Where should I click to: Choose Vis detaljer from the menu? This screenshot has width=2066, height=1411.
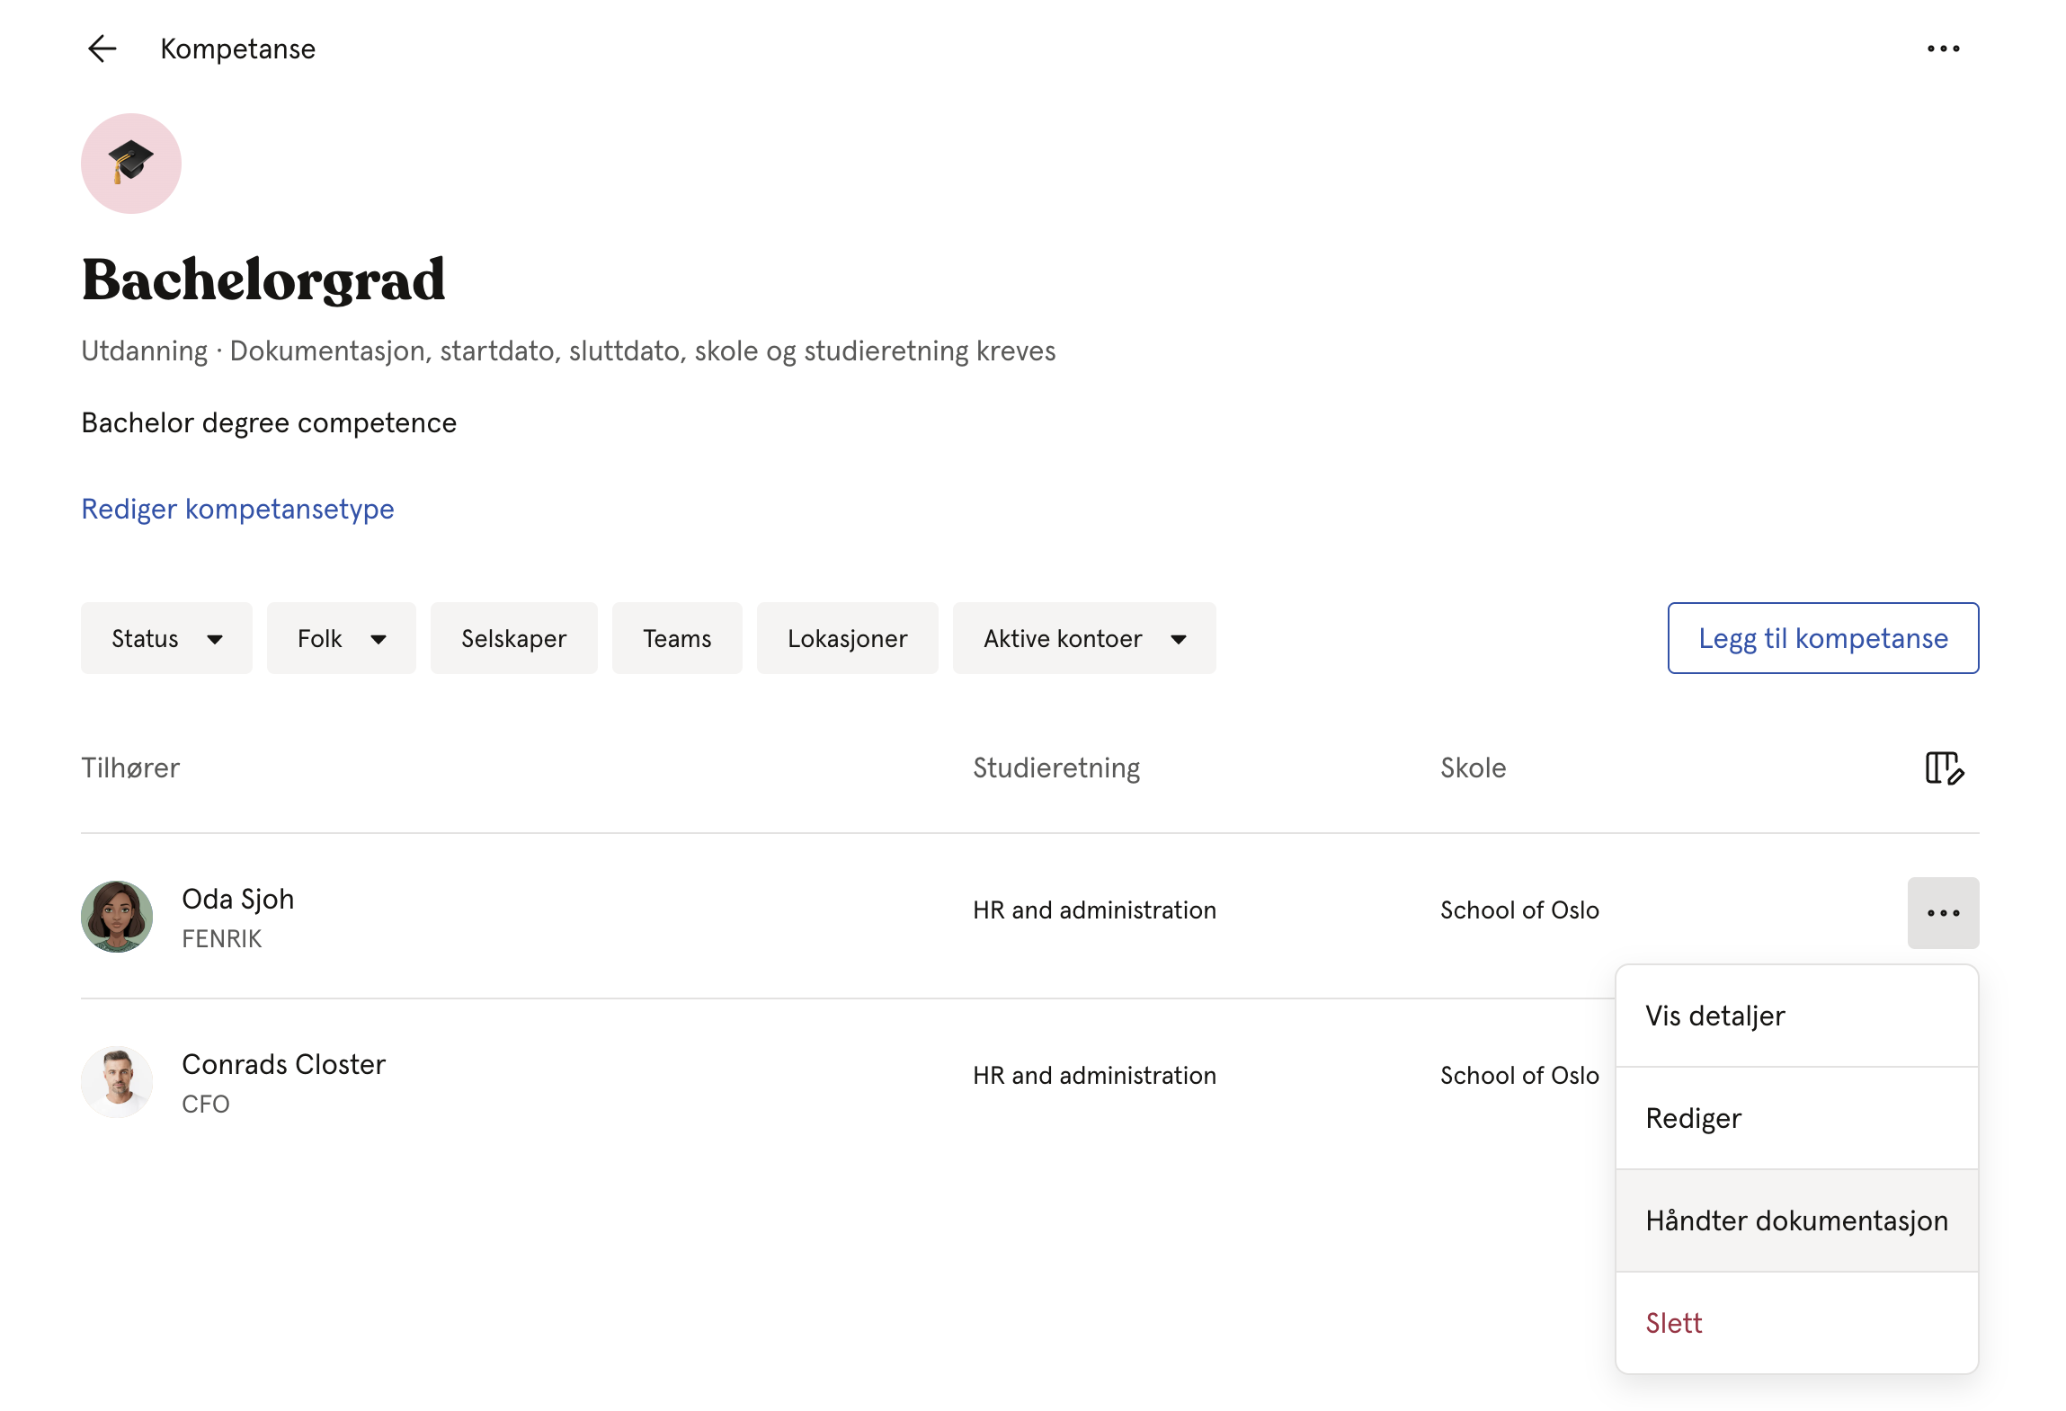[1797, 1016]
